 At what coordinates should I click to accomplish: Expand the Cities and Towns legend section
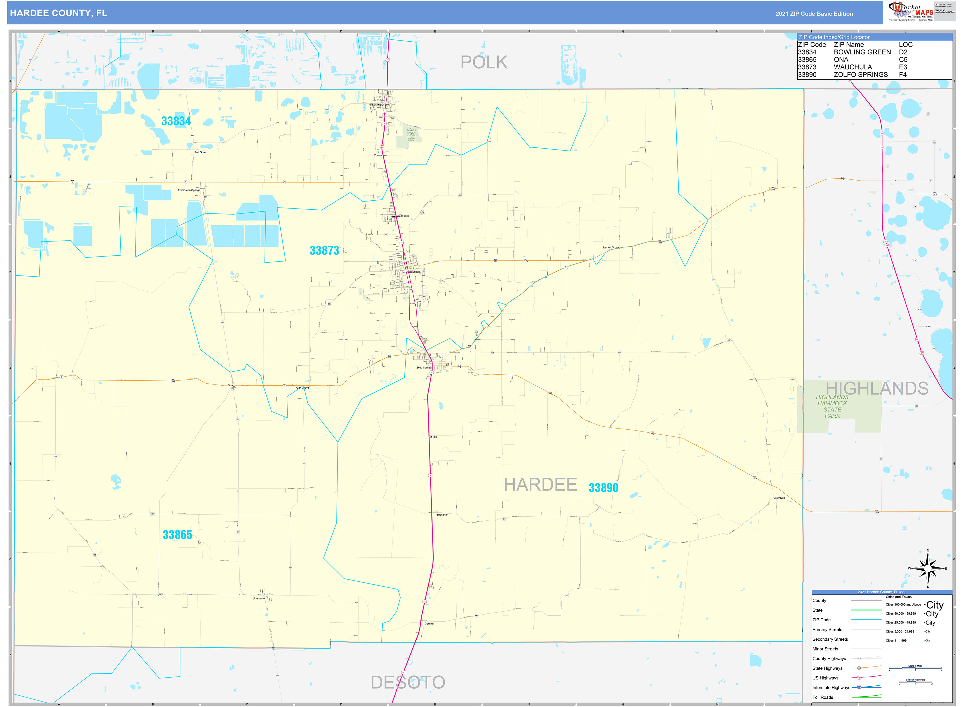(x=899, y=597)
